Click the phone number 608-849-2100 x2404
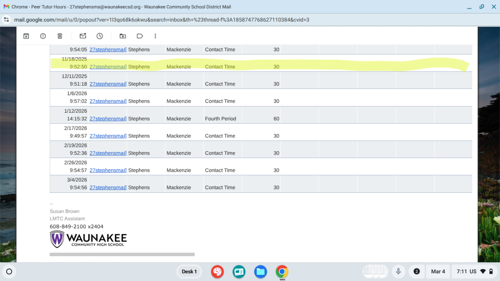Screen dimensions: 500x281 click(x=77, y=226)
